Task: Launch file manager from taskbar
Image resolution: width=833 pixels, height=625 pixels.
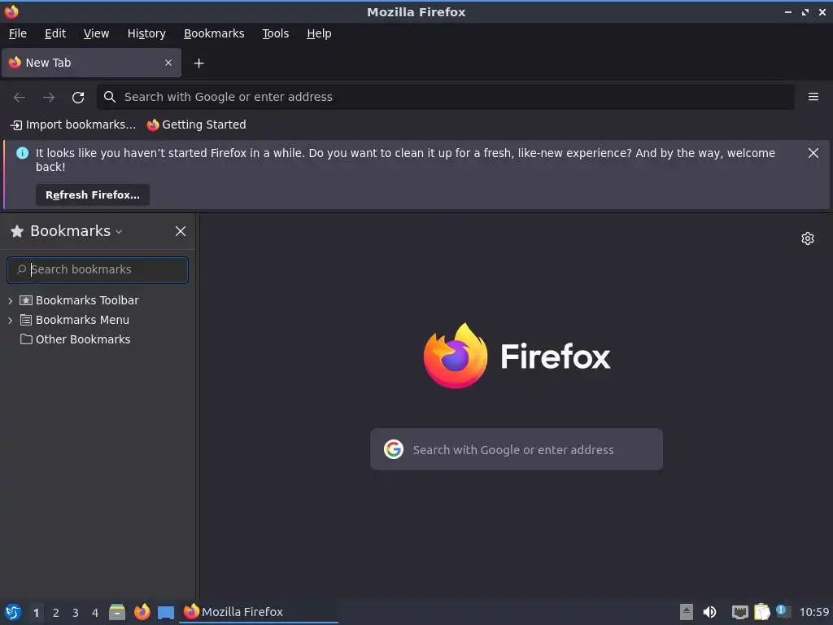Action: tap(117, 612)
